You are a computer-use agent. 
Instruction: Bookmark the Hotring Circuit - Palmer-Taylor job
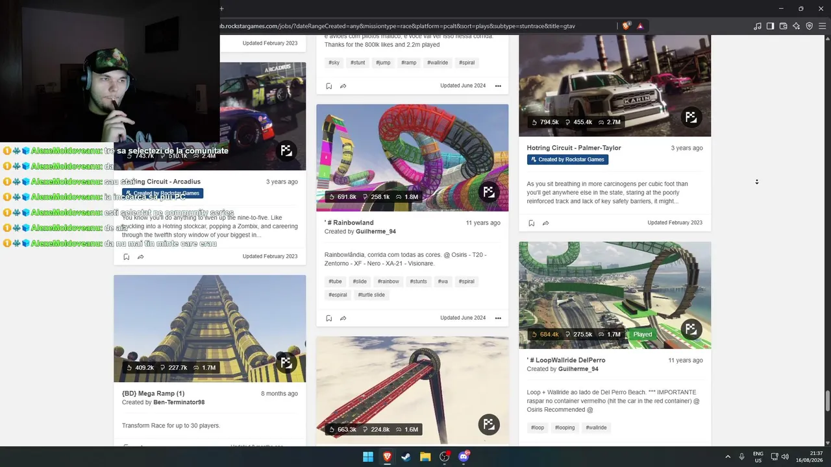coord(532,223)
